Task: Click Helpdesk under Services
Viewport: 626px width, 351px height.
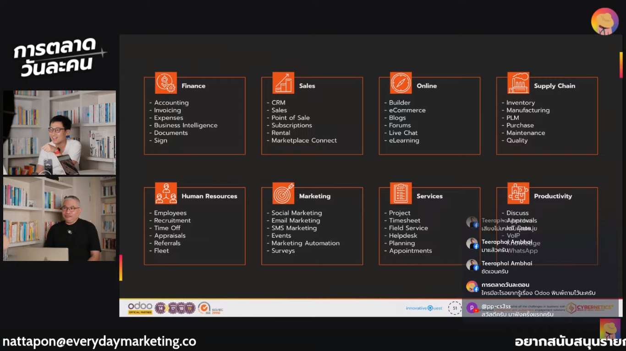Action: coord(403,235)
